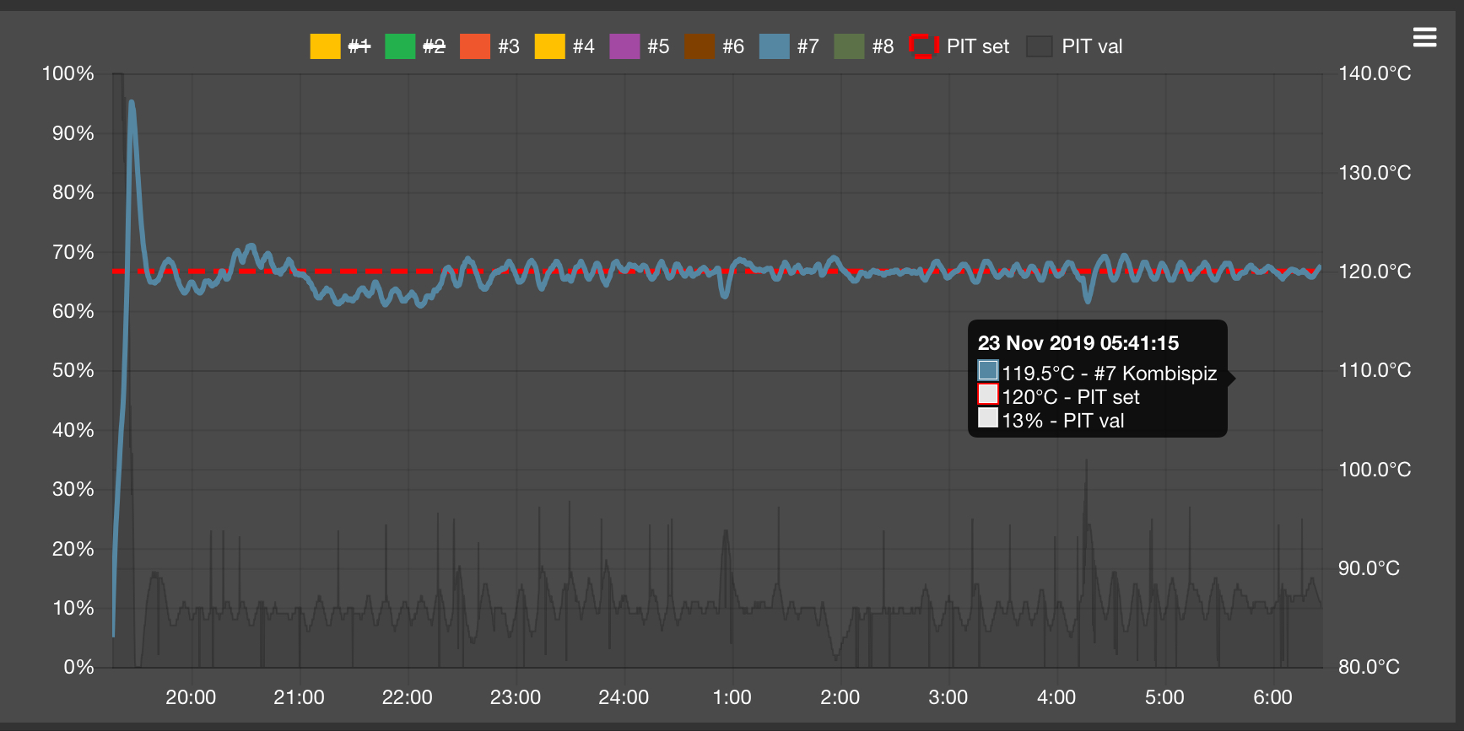Click the #7 Kombispiz tooltip swatch
Image resolution: width=1464 pixels, height=731 pixels.
[988, 370]
